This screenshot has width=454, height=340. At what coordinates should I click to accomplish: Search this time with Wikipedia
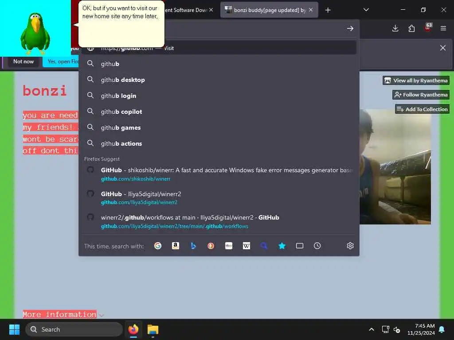coord(247,246)
